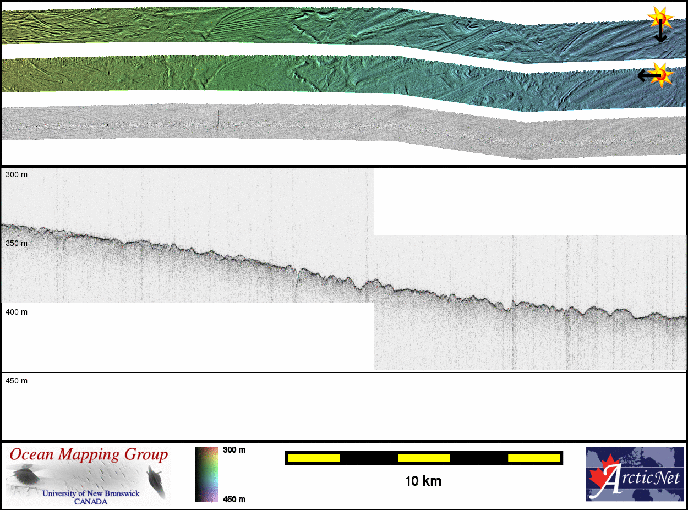Select the right yellow scale bar segment

(x=533, y=458)
